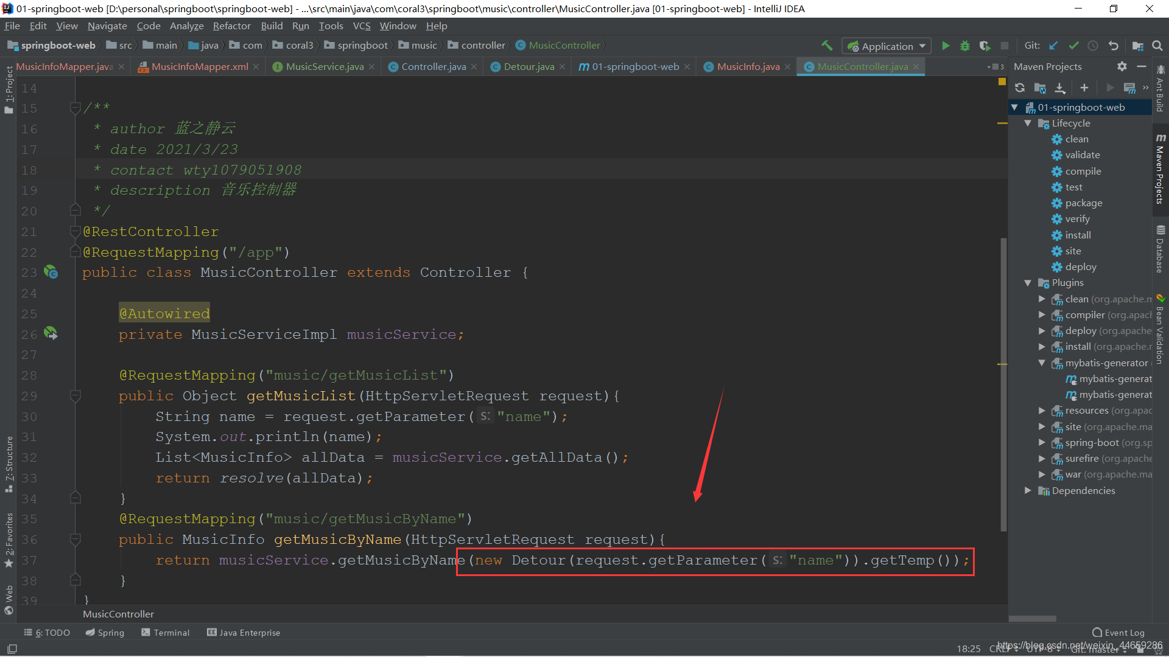Open the Event Log
The width and height of the screenshot is (1169, 657).
(x=1118, y=633)
